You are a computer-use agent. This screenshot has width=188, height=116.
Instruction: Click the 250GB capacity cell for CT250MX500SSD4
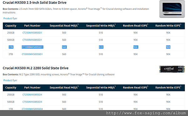[x=11, y=95]
